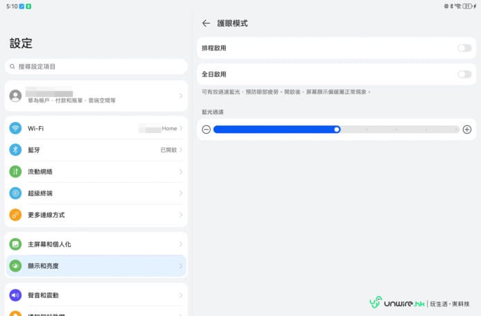481x316 pixels.
Task: Tap the mobile network (流動網絡) icon
Action: 15,171
